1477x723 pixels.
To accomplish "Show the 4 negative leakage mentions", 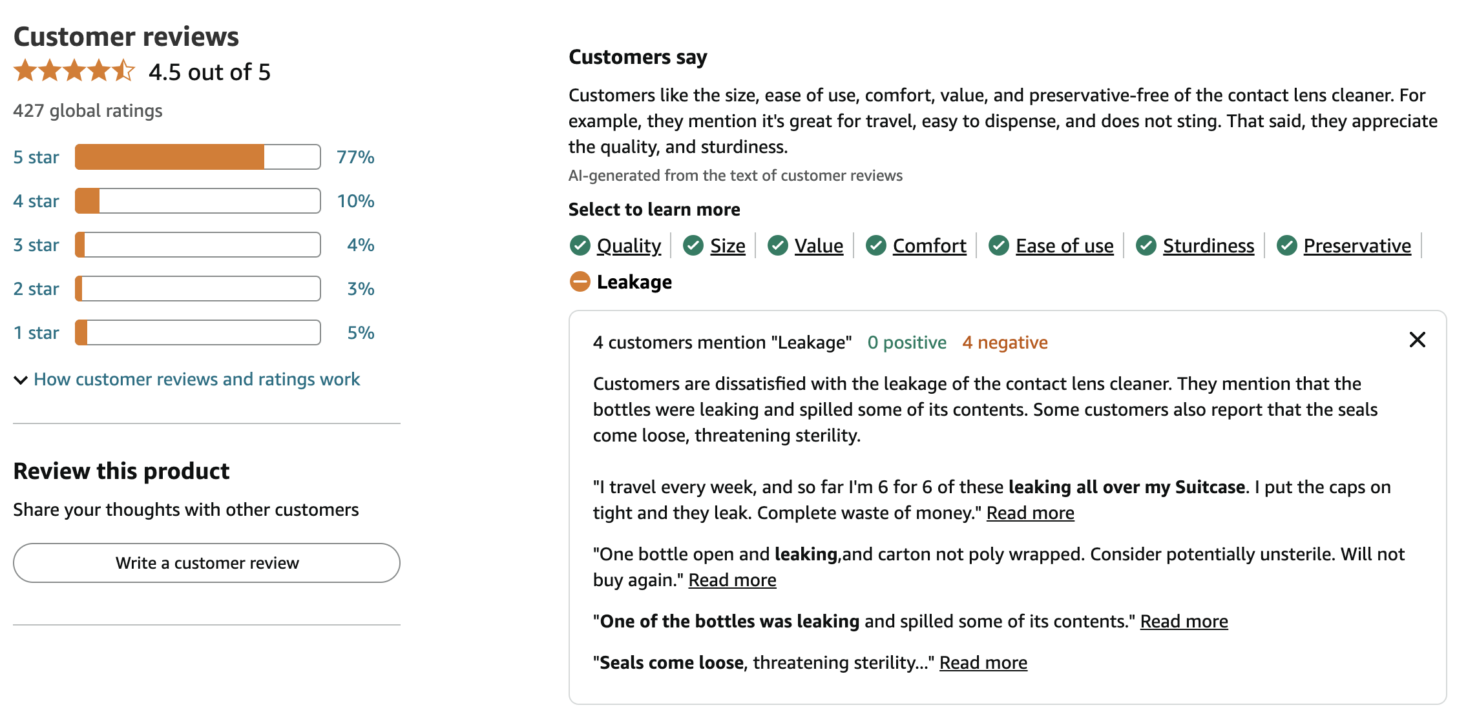I will 1005,342.
